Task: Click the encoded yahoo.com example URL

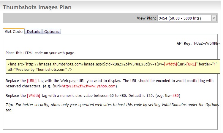Action: click(89, 86)
